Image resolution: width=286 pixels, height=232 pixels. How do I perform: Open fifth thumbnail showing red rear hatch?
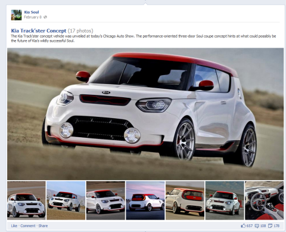coord(185,200)
